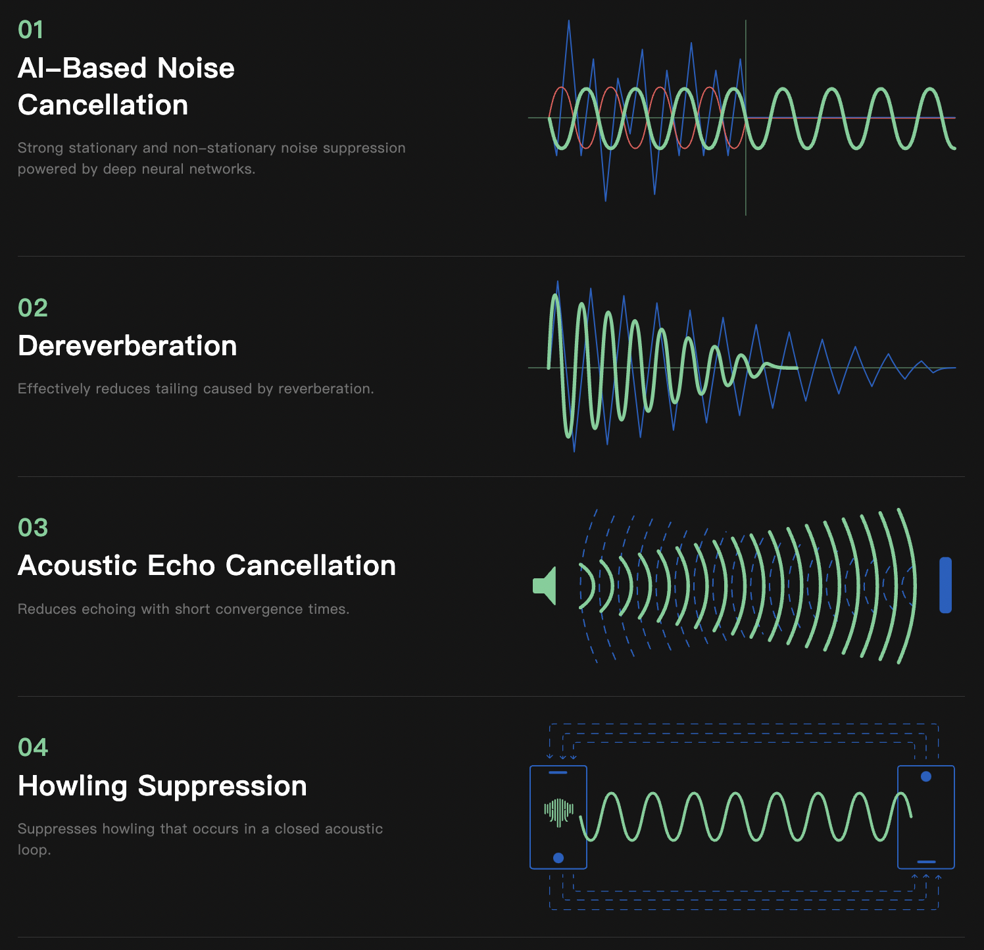Screen dimensions: 984x950
Task: Click the green echo wave arcs illustration
Action: coord(743,586)
